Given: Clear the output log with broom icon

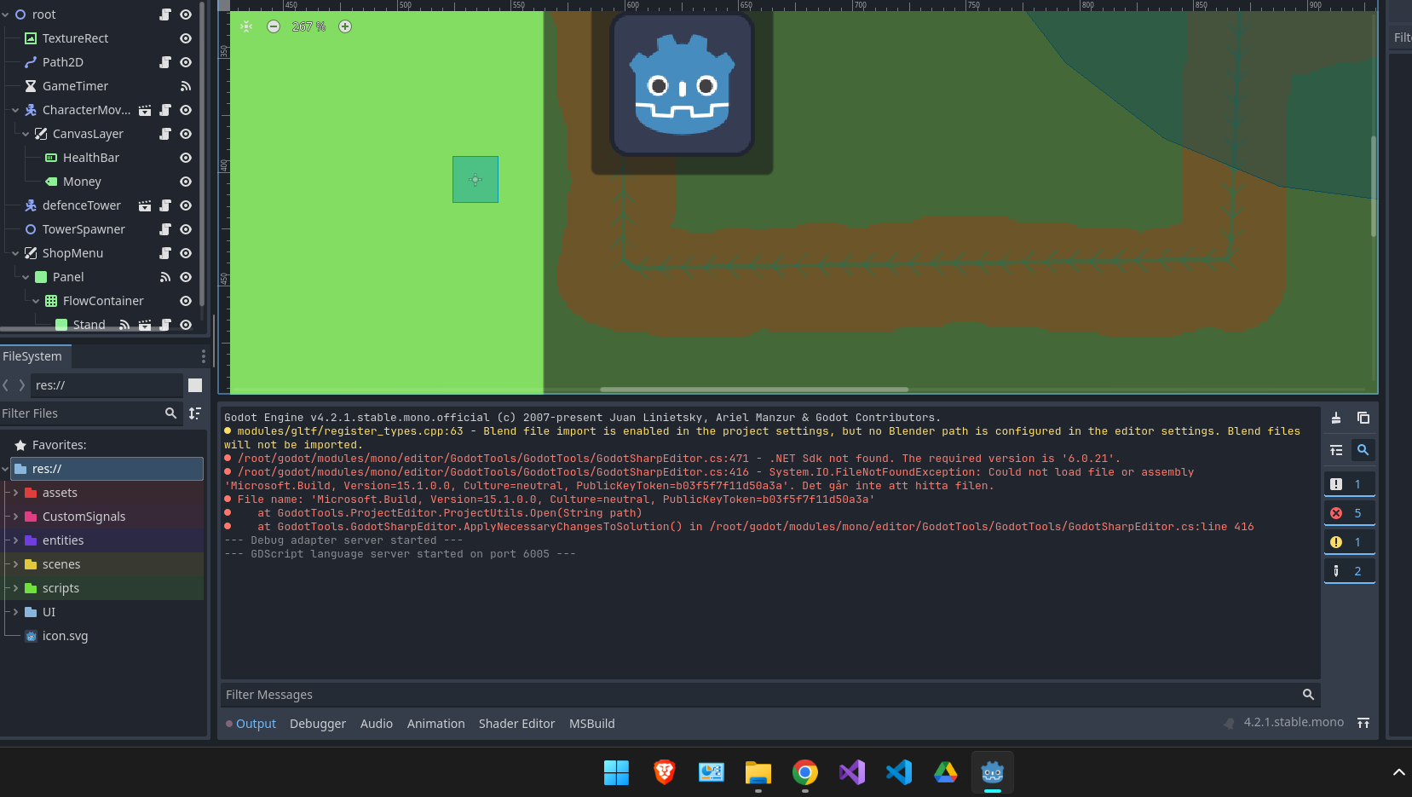Looking at the screenshot, I should coord(1336,418).
